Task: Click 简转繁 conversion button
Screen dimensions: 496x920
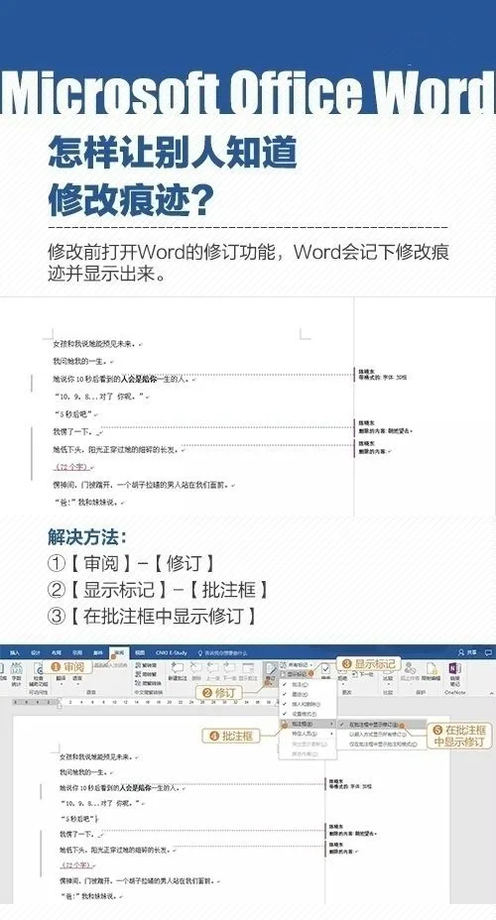Action: [146, 674]
